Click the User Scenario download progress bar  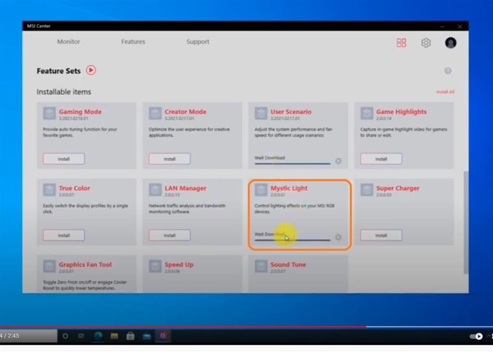tap(292, 163)
